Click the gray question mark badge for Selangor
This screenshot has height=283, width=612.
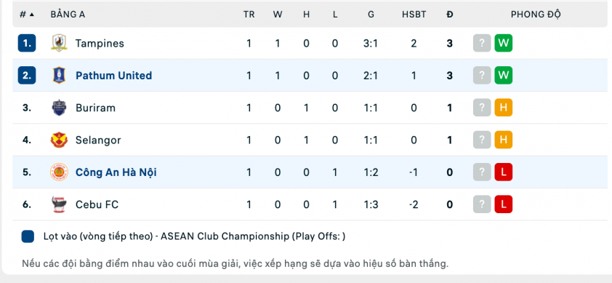coord(482,140)
